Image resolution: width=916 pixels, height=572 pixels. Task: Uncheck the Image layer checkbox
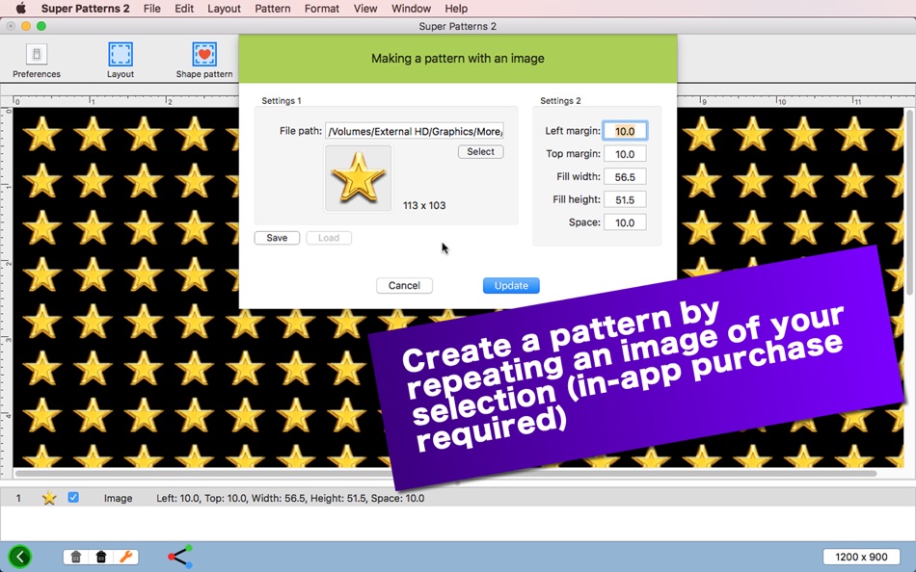click(73, 497)
